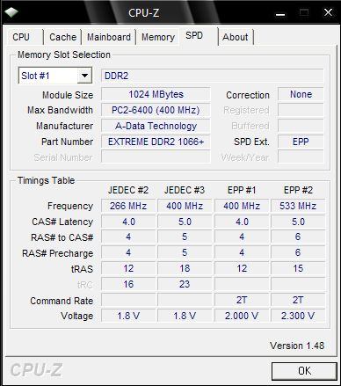The image size is (341, 386).
Task: Click the JEDEC #3 column header
Action: (x=185, y=190)
